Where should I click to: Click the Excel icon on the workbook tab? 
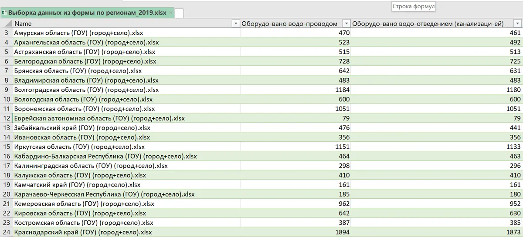4,13
